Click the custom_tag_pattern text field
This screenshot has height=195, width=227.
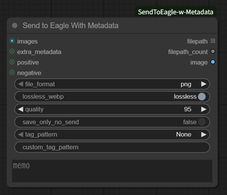pos(112,147)
